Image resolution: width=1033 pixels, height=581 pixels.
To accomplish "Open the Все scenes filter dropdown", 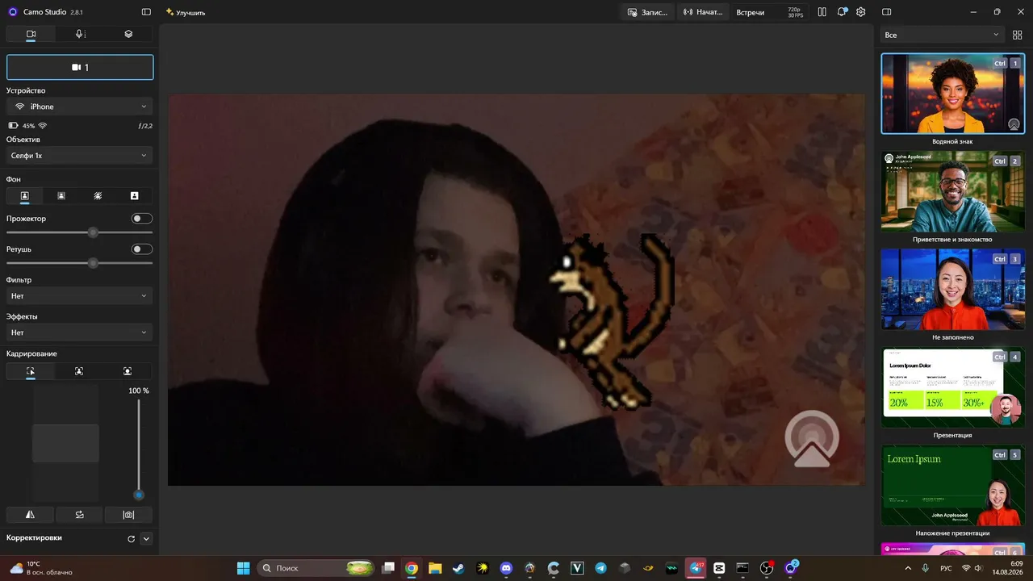I will (942, 35).
